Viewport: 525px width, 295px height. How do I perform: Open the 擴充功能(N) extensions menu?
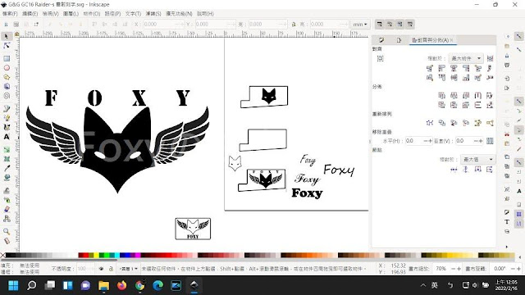coord(179,14)
